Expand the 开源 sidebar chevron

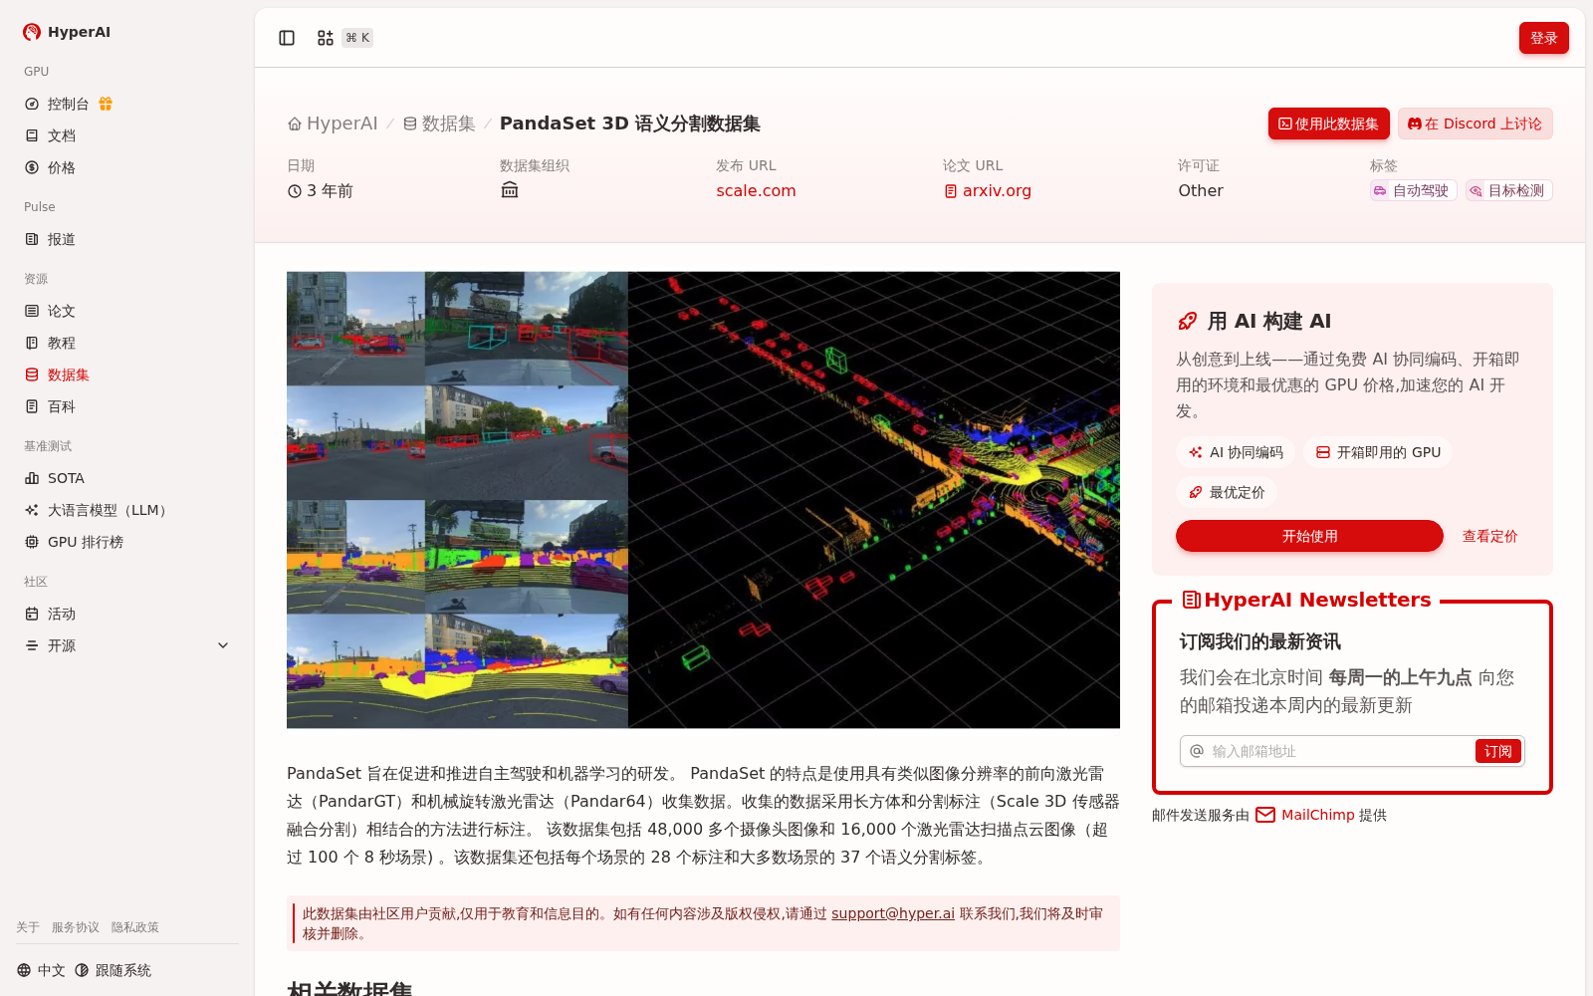[223, 645]
